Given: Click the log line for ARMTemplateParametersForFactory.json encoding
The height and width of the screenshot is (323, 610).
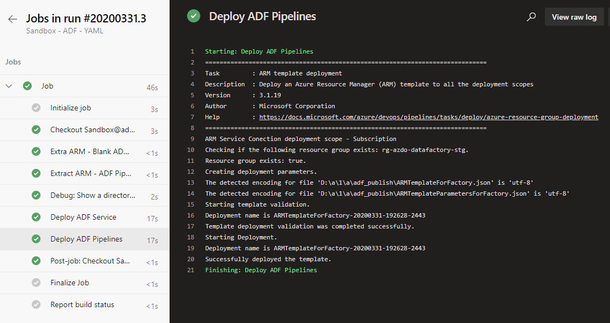Looking at the screenshot, I should tap(387, 193).
